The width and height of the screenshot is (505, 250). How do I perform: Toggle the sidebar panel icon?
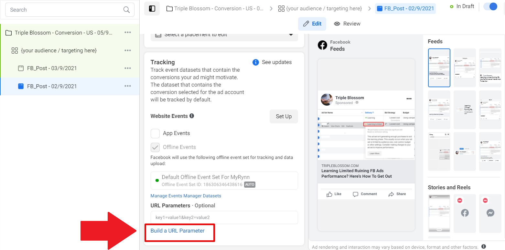152,9
